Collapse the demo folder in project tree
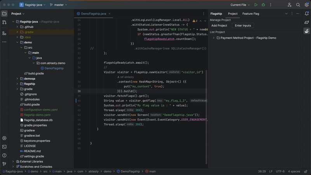 [17, 42]
